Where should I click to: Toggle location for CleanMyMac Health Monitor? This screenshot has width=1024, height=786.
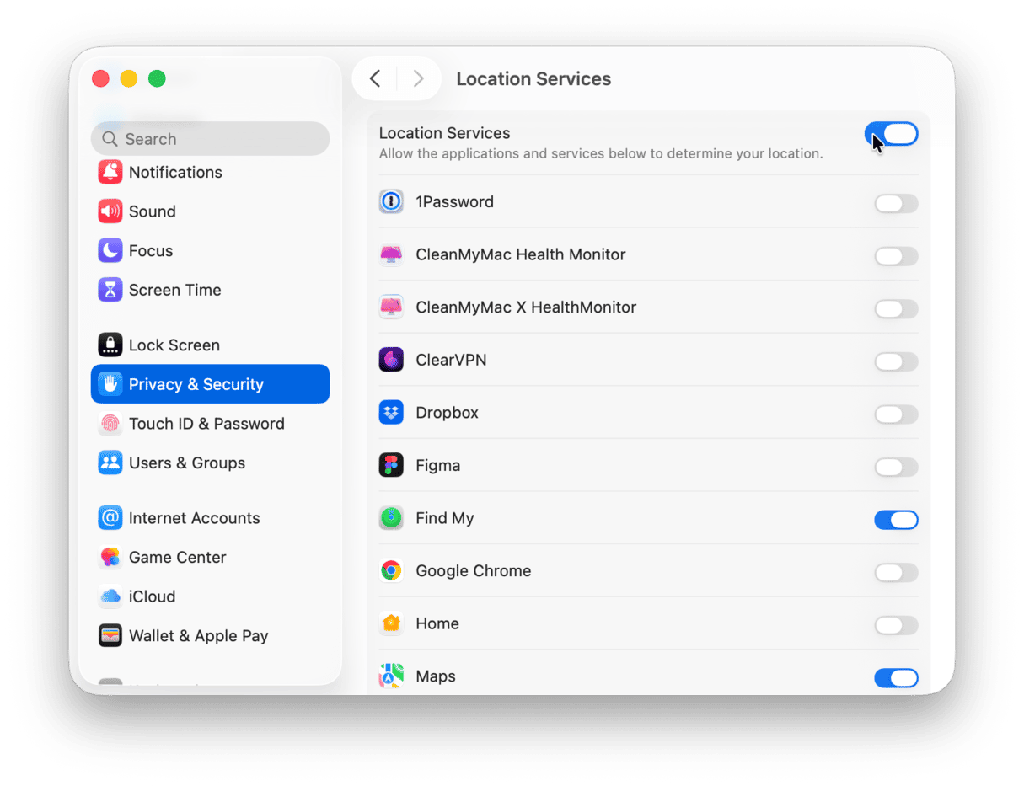(x=896, y=256)
